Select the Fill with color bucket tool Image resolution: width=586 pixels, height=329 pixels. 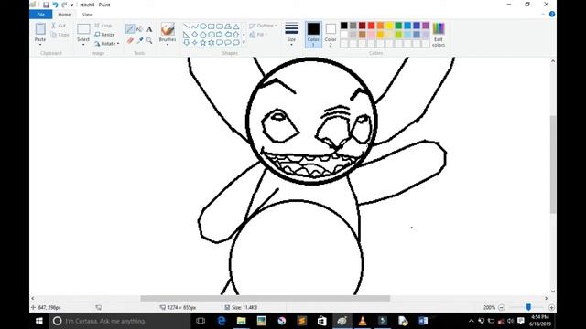pyautogui.click(x=139, y=28)
